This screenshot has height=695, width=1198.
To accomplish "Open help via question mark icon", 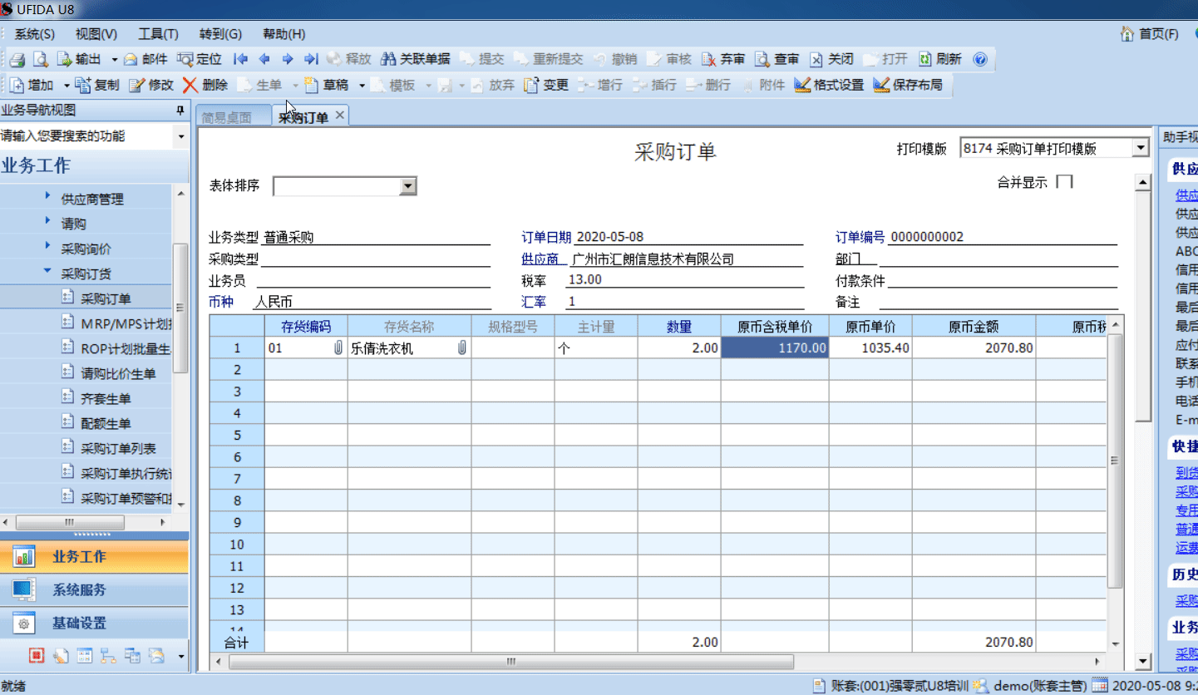I will tap(980, 59).
